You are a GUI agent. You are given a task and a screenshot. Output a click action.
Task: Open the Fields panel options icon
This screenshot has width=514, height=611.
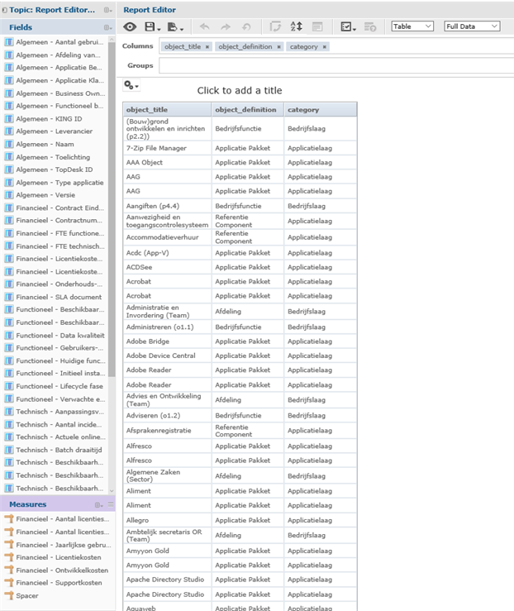click(108, 27)
